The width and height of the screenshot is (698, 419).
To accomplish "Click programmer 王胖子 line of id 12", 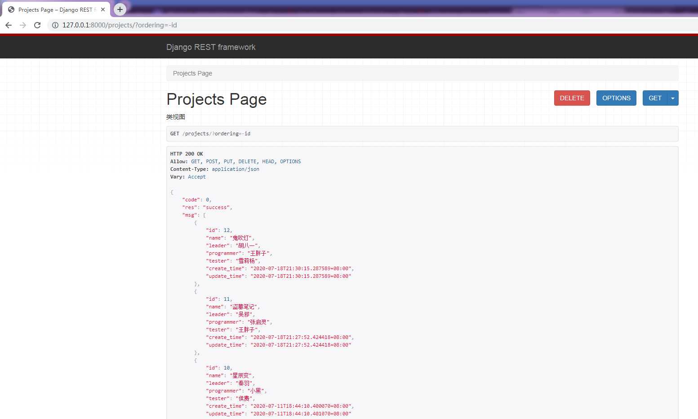I will 239,253.
